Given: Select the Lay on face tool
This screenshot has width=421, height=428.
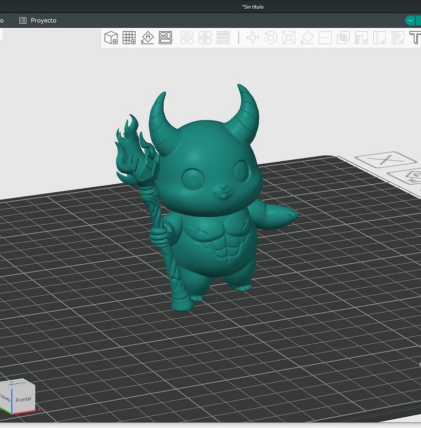Looking at the screenshot, I should [x=307, y=37].
